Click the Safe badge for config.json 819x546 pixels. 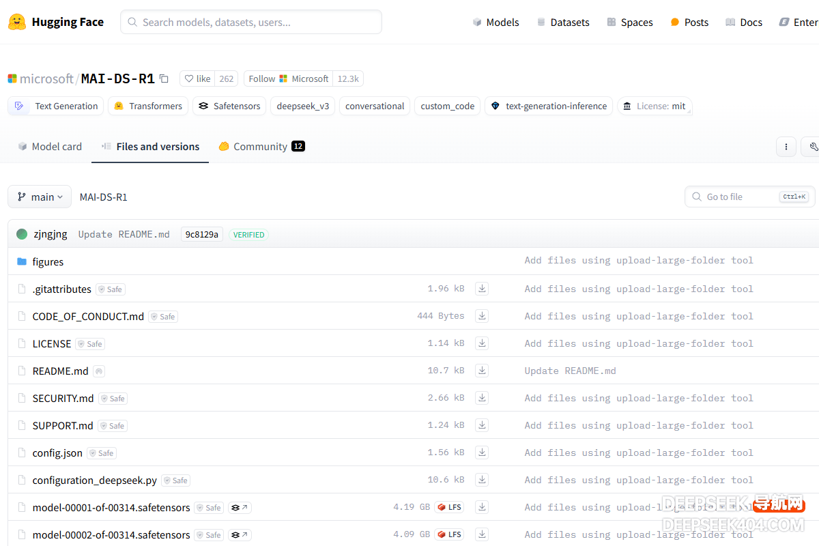102,453
